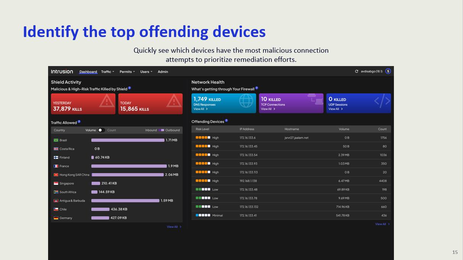Sort by Count column header in Offending Devices
This screenshot has width=463, height=260.
(x=382, y=129)
